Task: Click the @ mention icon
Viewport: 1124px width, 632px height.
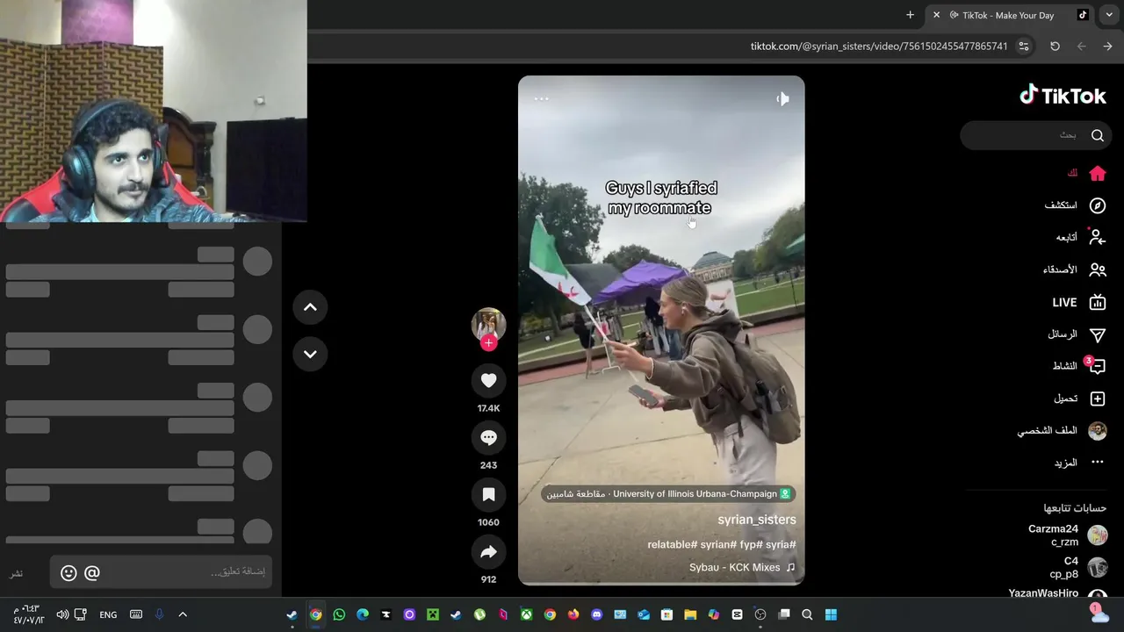Action: [92, 573]
